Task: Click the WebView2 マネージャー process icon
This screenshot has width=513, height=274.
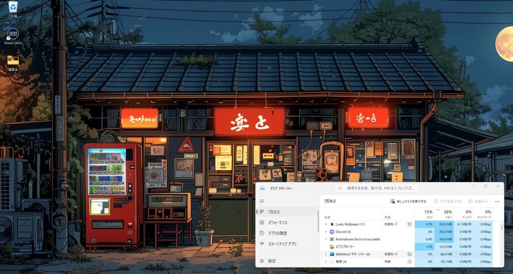Action: pyautogui.click(x=332, y=254)
